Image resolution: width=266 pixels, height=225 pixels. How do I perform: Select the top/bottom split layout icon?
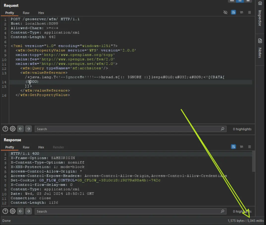[240, 1]
